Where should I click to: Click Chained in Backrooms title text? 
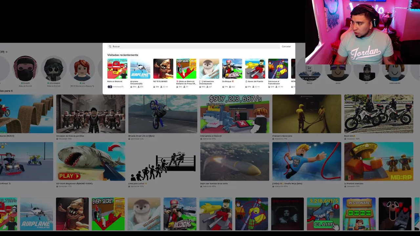click(x=282, y=136)
